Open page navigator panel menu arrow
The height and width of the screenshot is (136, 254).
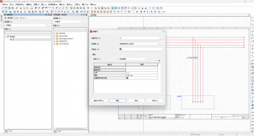[x=46, y=15]
